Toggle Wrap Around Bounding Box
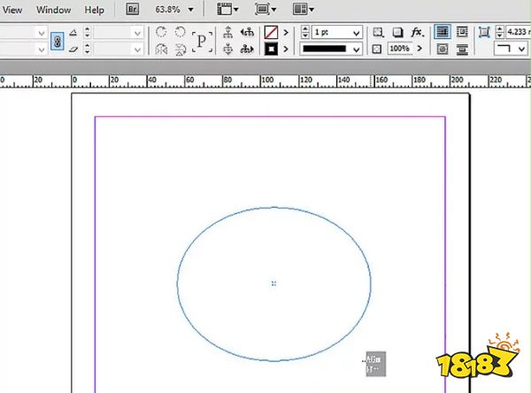Image resolution: width=531 pixels, height=393 pixels. pos(461,32)
